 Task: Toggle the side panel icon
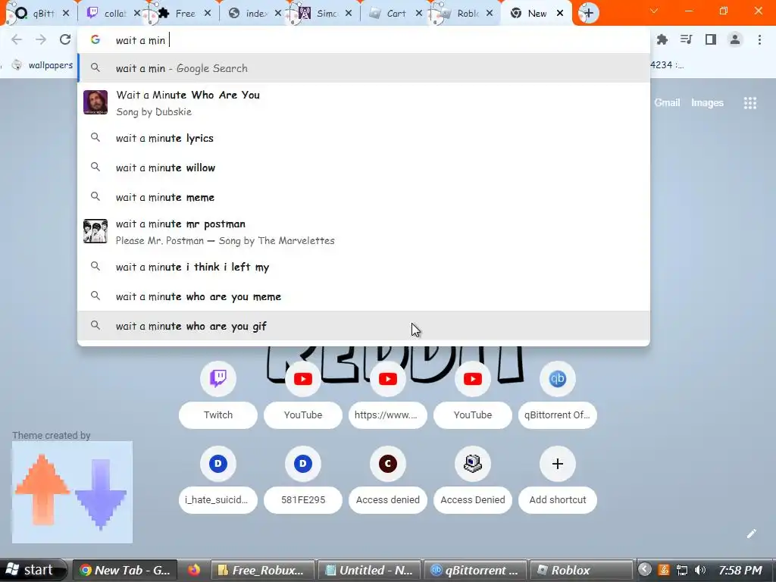[x=710, y=39]
